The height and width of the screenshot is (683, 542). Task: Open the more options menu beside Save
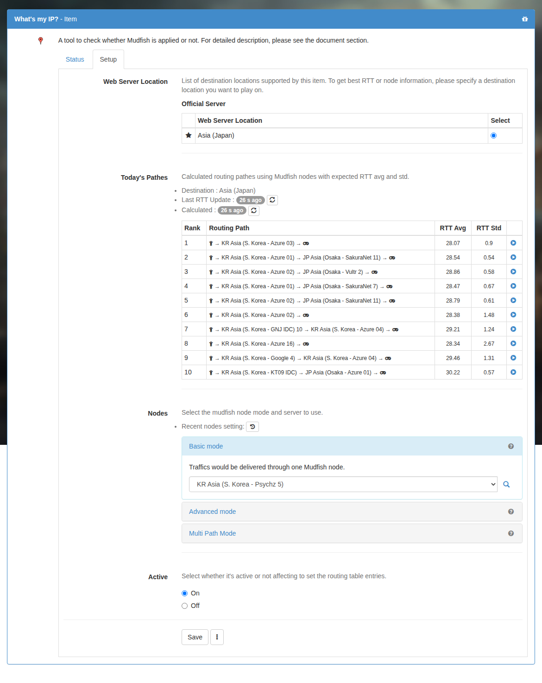pos(217,637)
